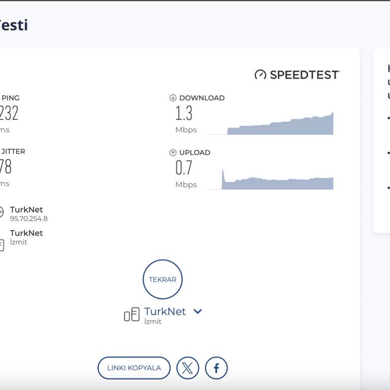
Task: Click the jitter value 78
Action: point(6,167)
